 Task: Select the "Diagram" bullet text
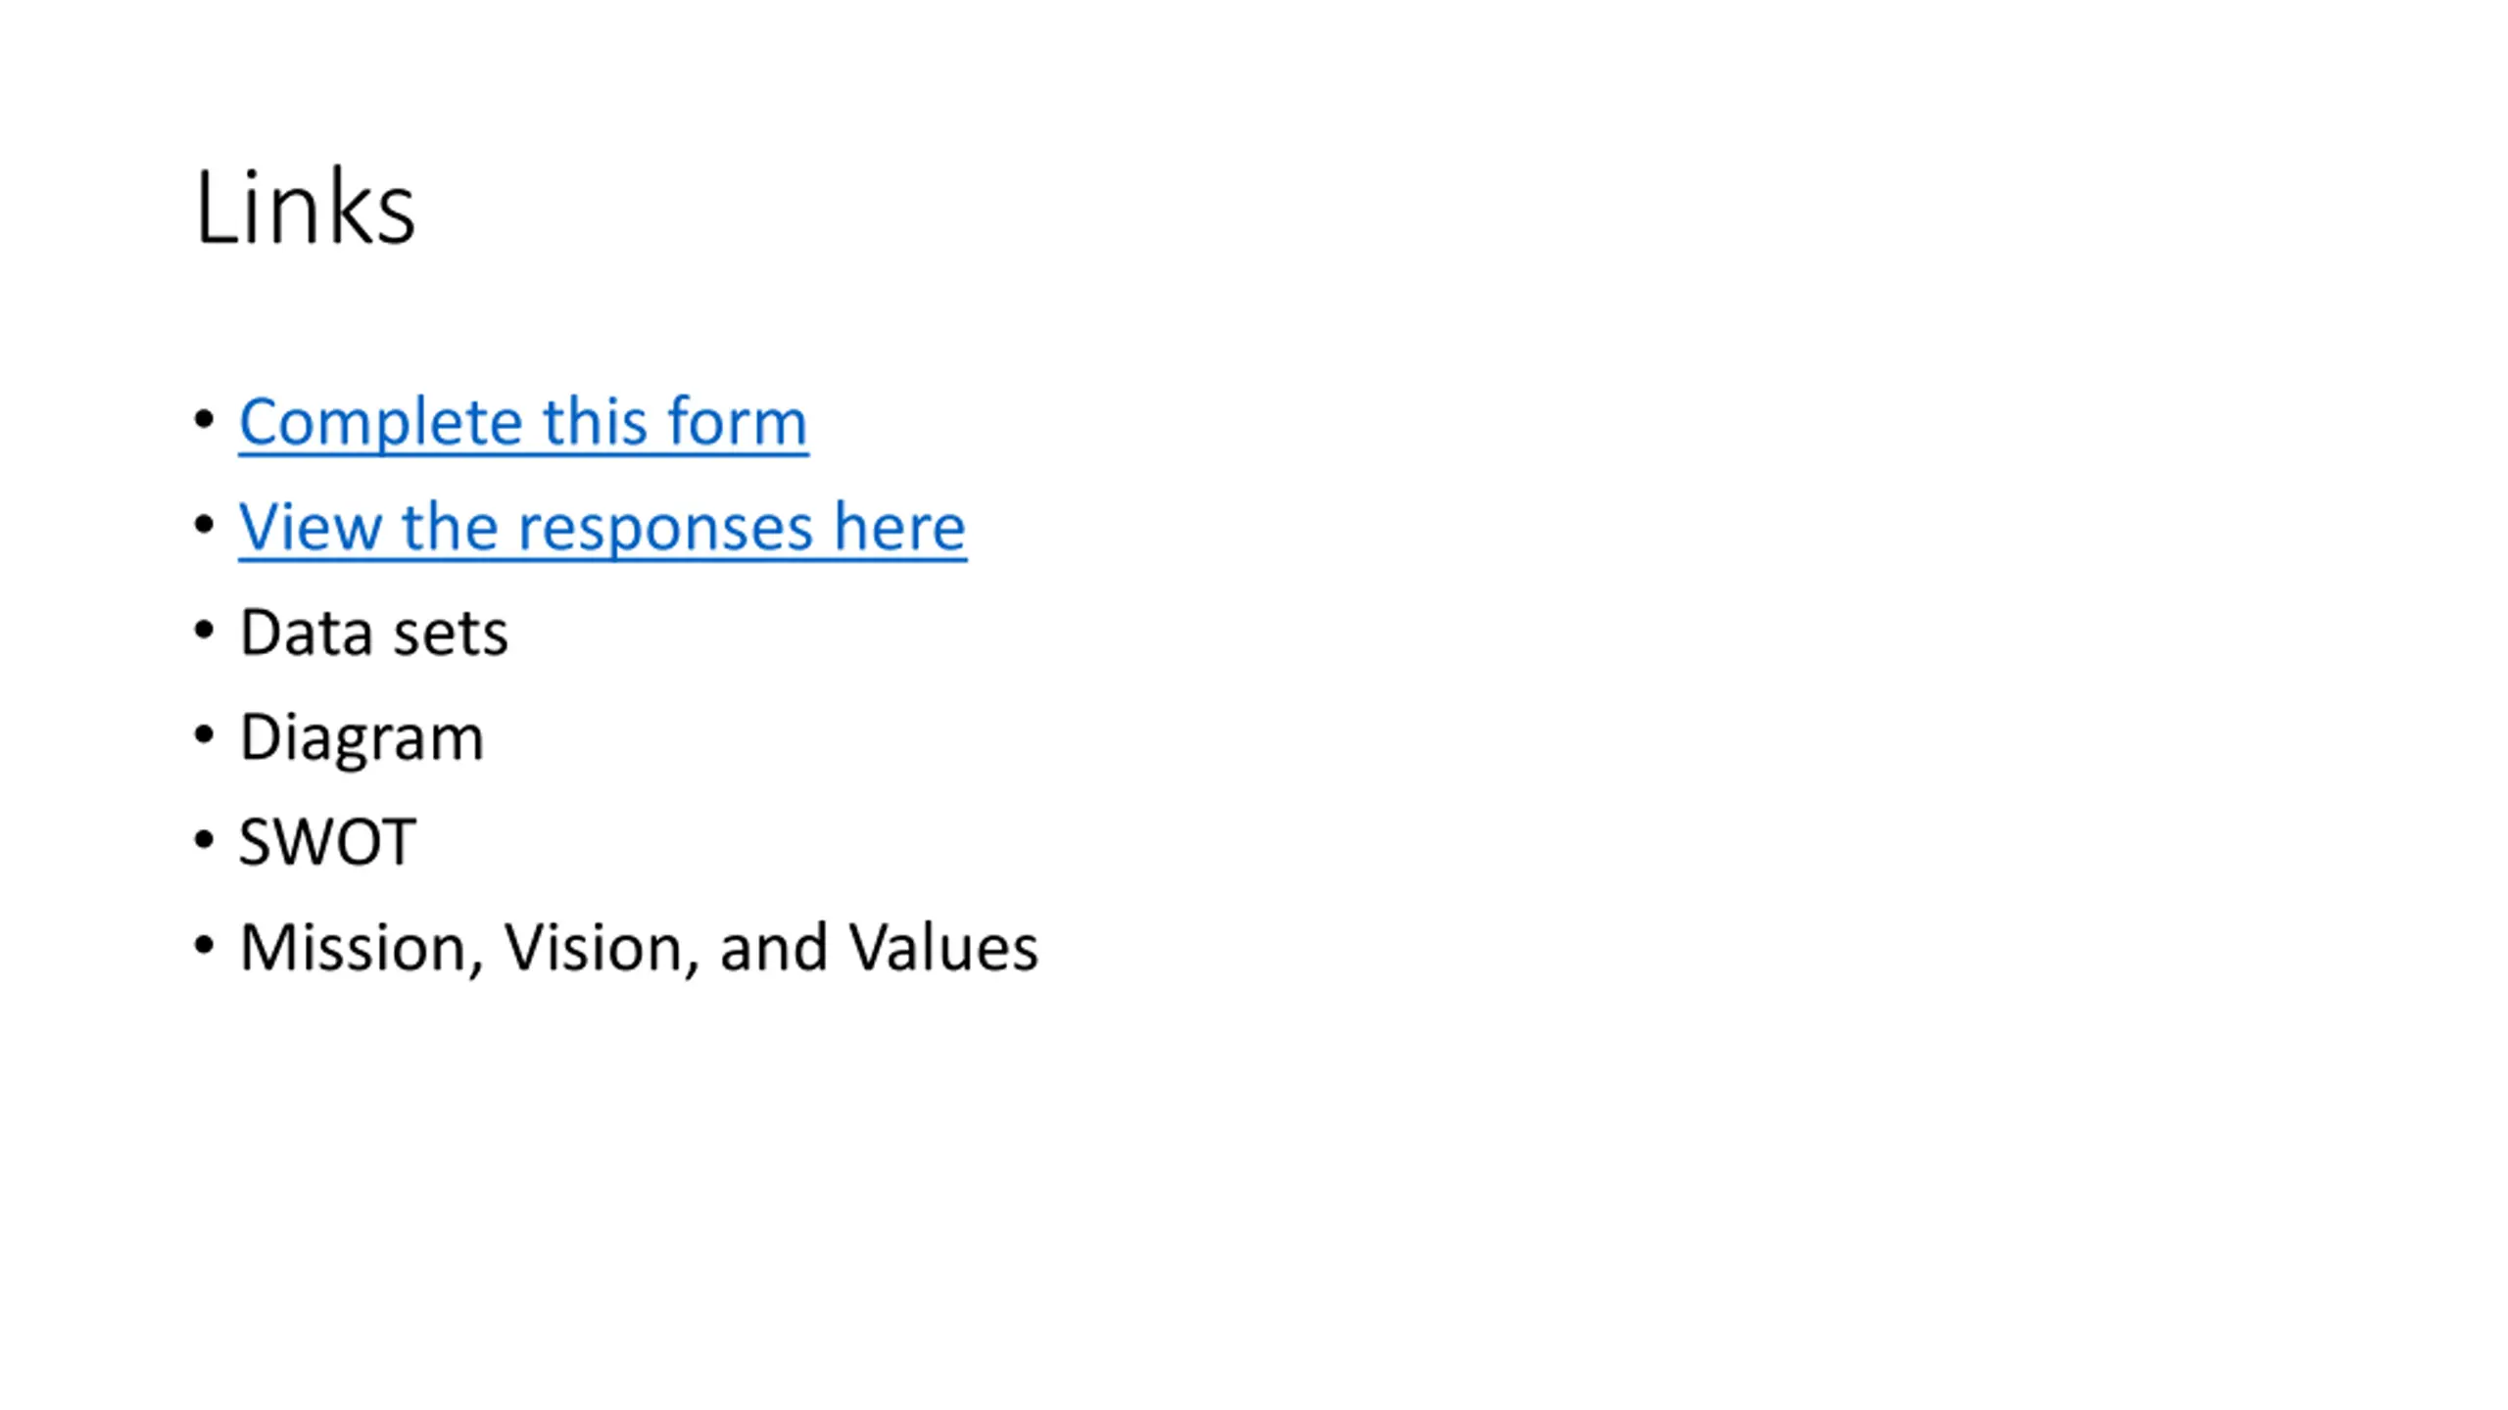pyautogui.click(x=362, y=737)
